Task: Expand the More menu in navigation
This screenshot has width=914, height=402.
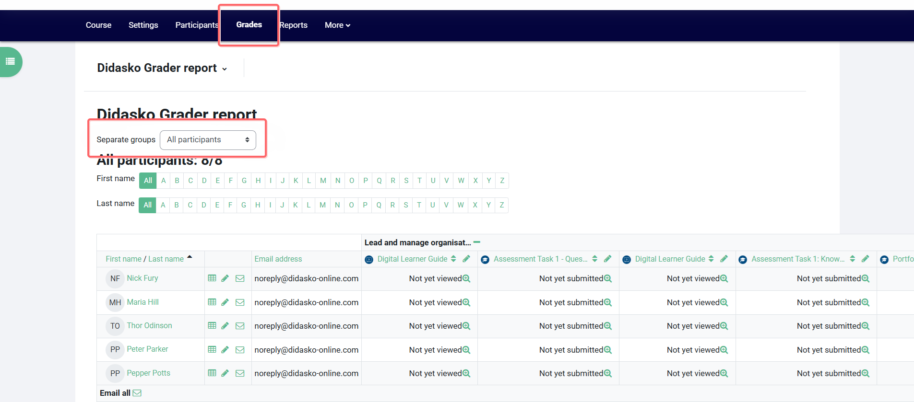Action: click(x=337, y=25)
